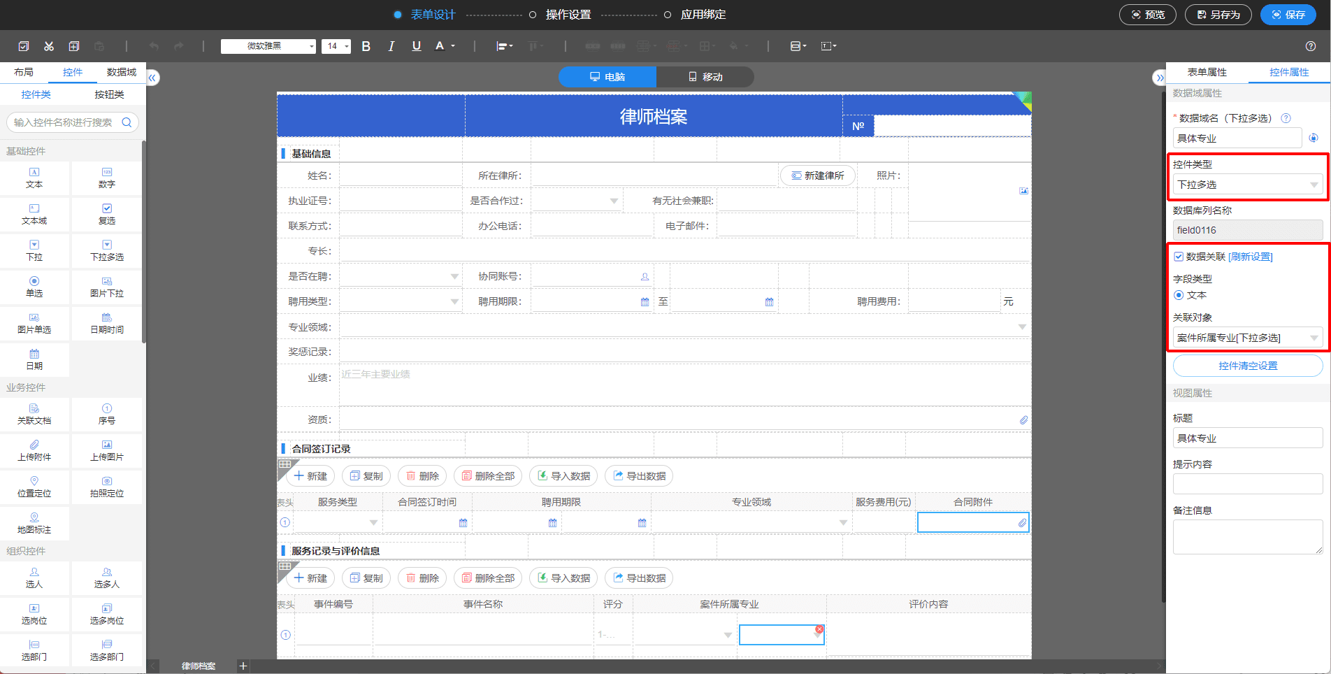
Task: Add the 序号 serial number control
Action: (107, 415)
